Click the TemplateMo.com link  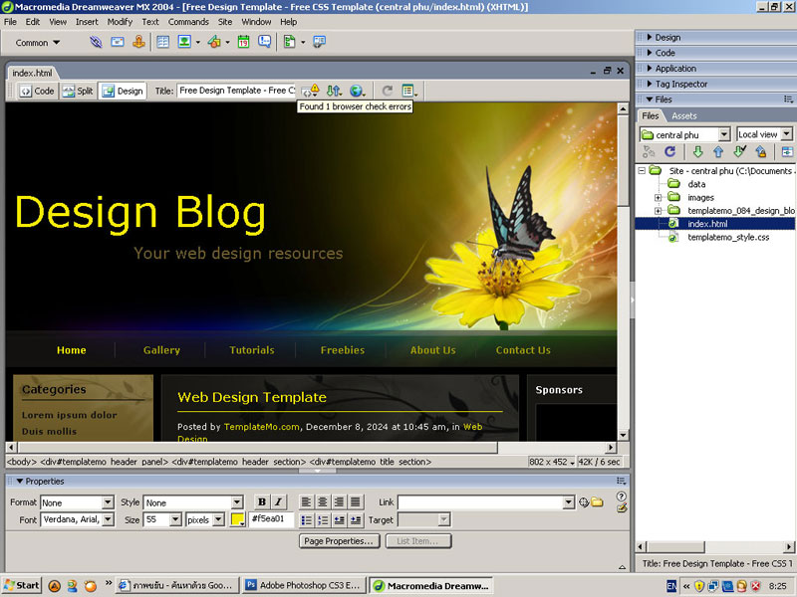pyautogui.click(x=261, y=427)
